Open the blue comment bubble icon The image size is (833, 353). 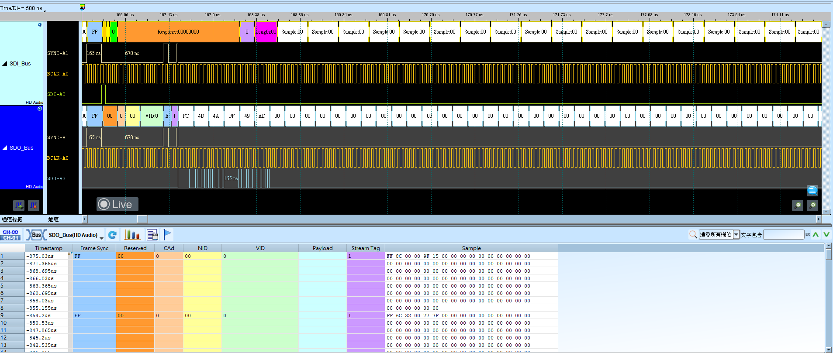click(812, 190)
